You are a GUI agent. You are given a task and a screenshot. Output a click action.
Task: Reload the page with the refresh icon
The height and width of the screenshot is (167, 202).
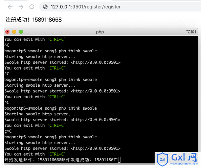(x=32, y=7)
